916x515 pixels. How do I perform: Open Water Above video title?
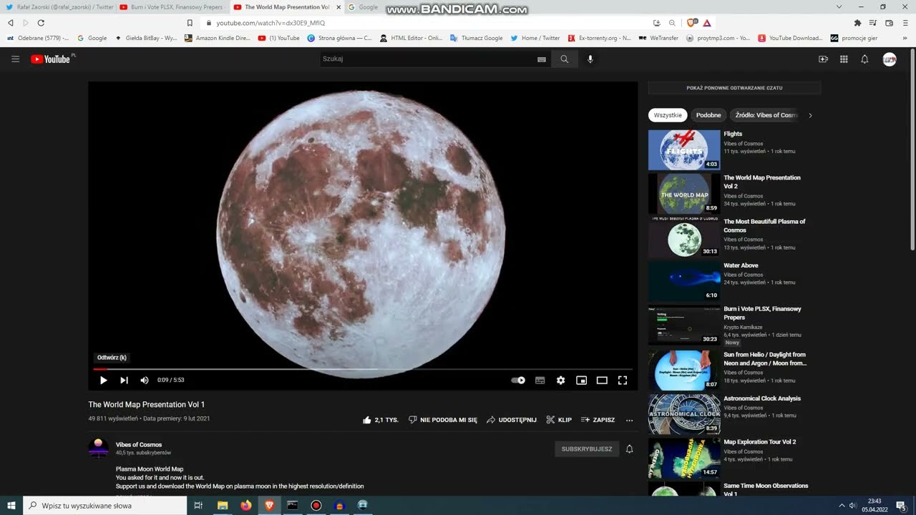pyautogui.click(x=741, y=265)
